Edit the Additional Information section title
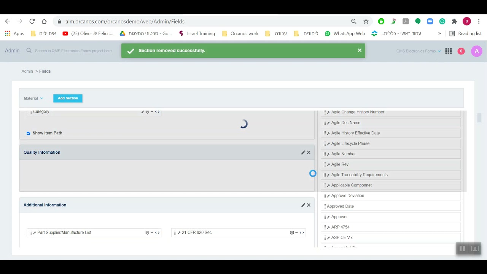Image resolution: width=487 pixels, height=274 pixels. 303,205
